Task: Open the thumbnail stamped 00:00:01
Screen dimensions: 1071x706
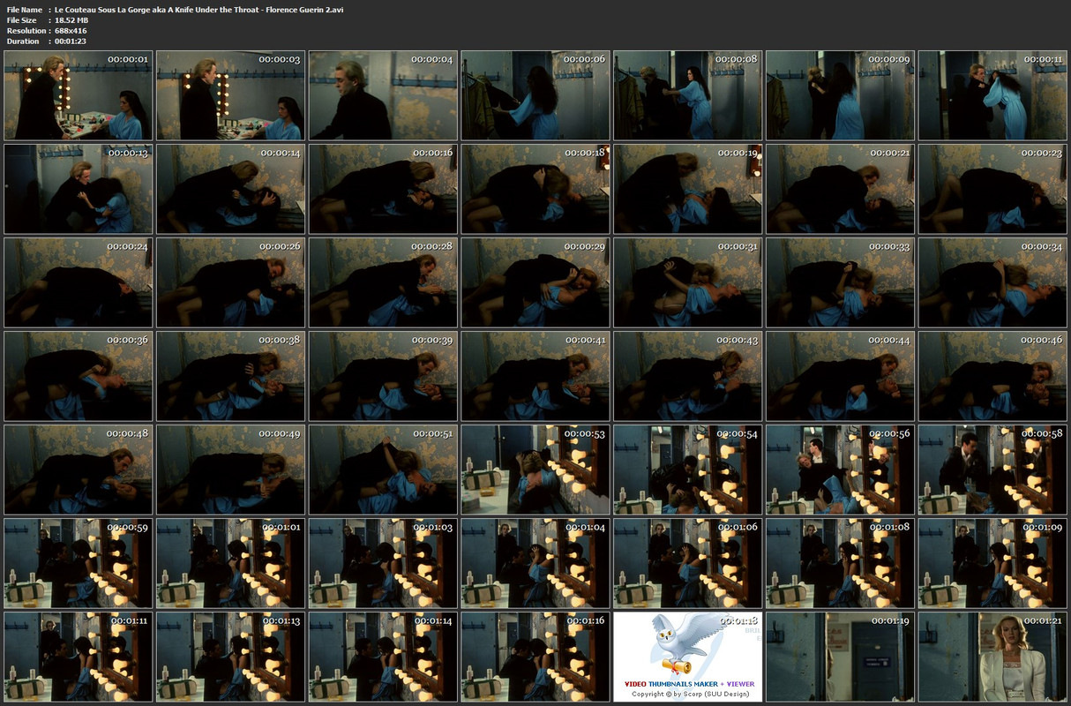Action: point(79,95)
